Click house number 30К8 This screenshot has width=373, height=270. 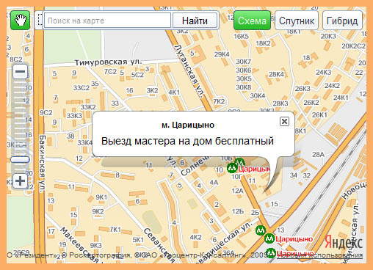(244, 87)
